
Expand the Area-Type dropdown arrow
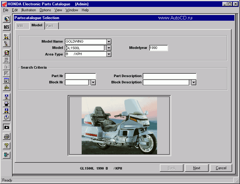coord(109,54)
